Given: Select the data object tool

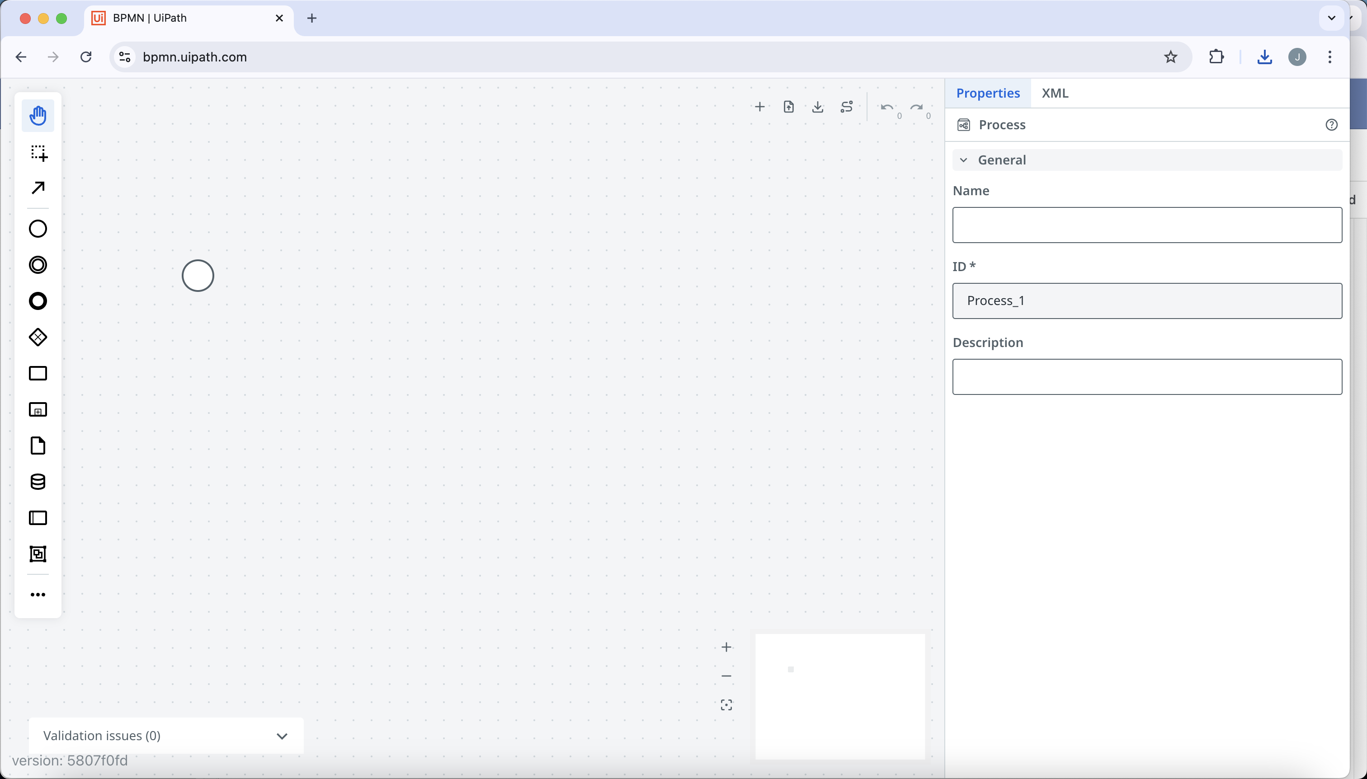Looking at the screenshot, I should 38,446.
